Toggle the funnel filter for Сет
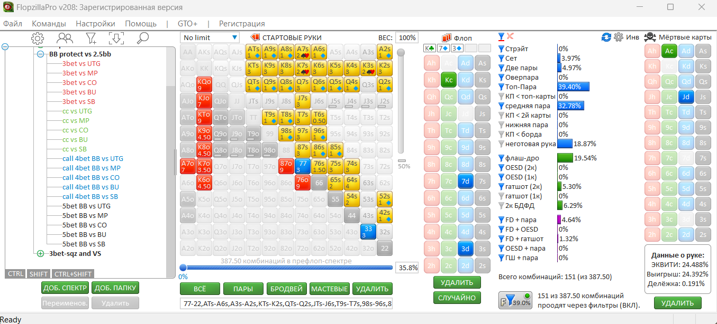The height and width of the screenshot is (324, 717). 502,59
